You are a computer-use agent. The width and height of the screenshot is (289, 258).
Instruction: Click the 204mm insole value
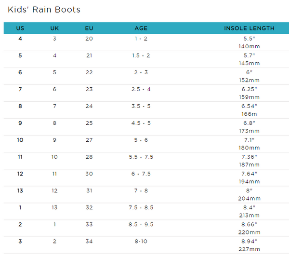tap(249, 198)
